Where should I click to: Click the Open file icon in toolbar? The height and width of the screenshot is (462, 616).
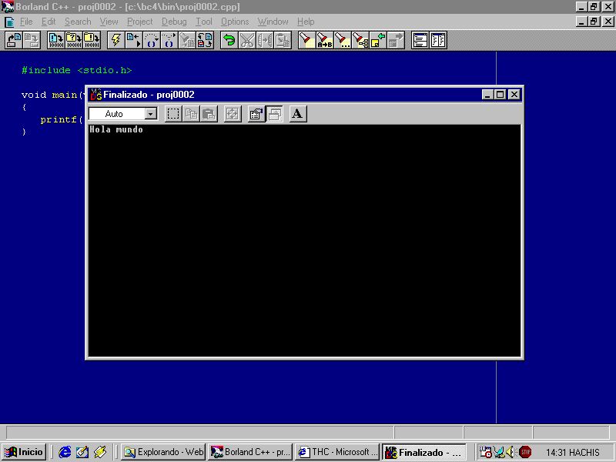coord(14,40)
